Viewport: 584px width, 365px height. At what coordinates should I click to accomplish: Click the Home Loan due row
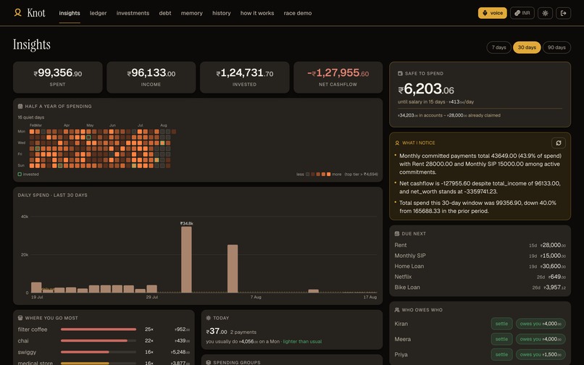[480, 266]
